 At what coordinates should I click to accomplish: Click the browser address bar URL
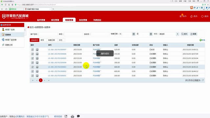click(x=36, y=5)
